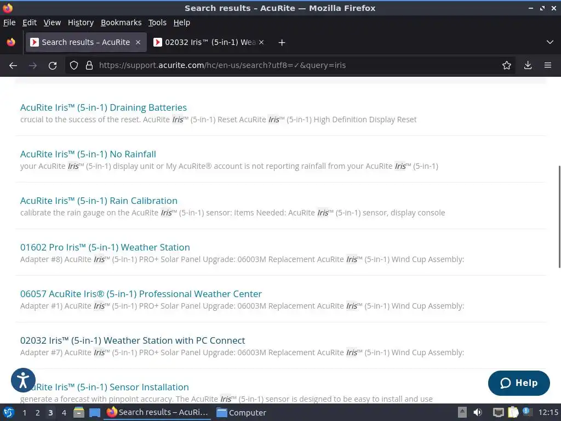The image size is (561, 421).
Task: Open the taskbar start menu icon
Action: 9,412
